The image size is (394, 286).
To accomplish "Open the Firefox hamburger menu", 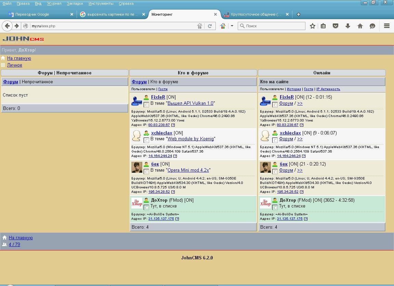I will point(387,26).
